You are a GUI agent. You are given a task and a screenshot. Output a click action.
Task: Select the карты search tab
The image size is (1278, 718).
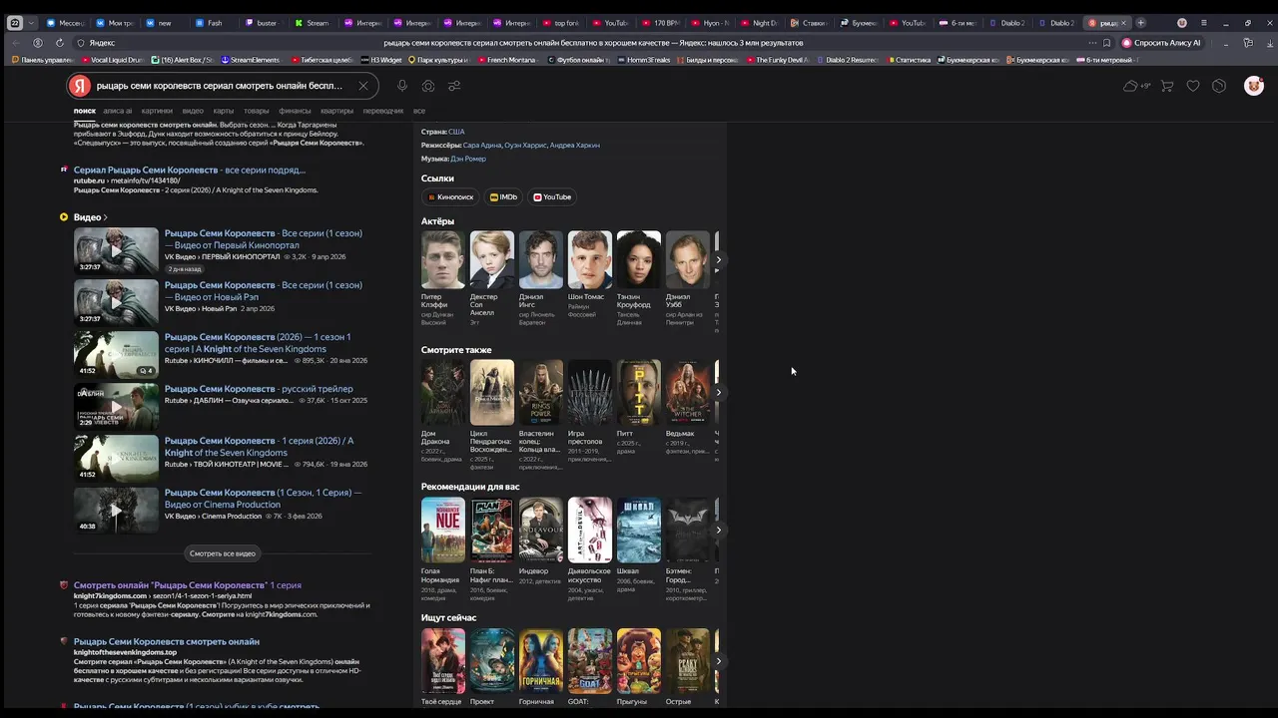tap(224, 111)
